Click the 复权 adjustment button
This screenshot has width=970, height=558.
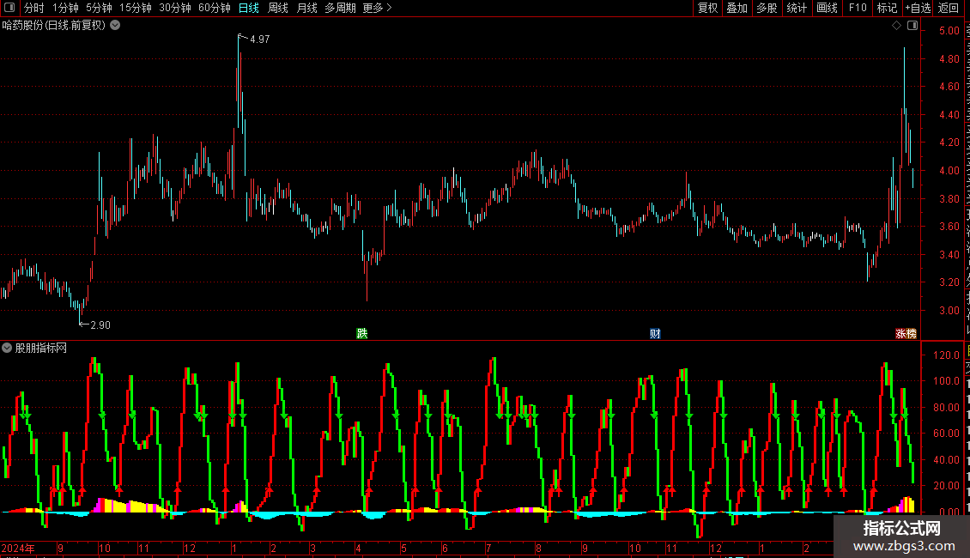click(707, 8)
